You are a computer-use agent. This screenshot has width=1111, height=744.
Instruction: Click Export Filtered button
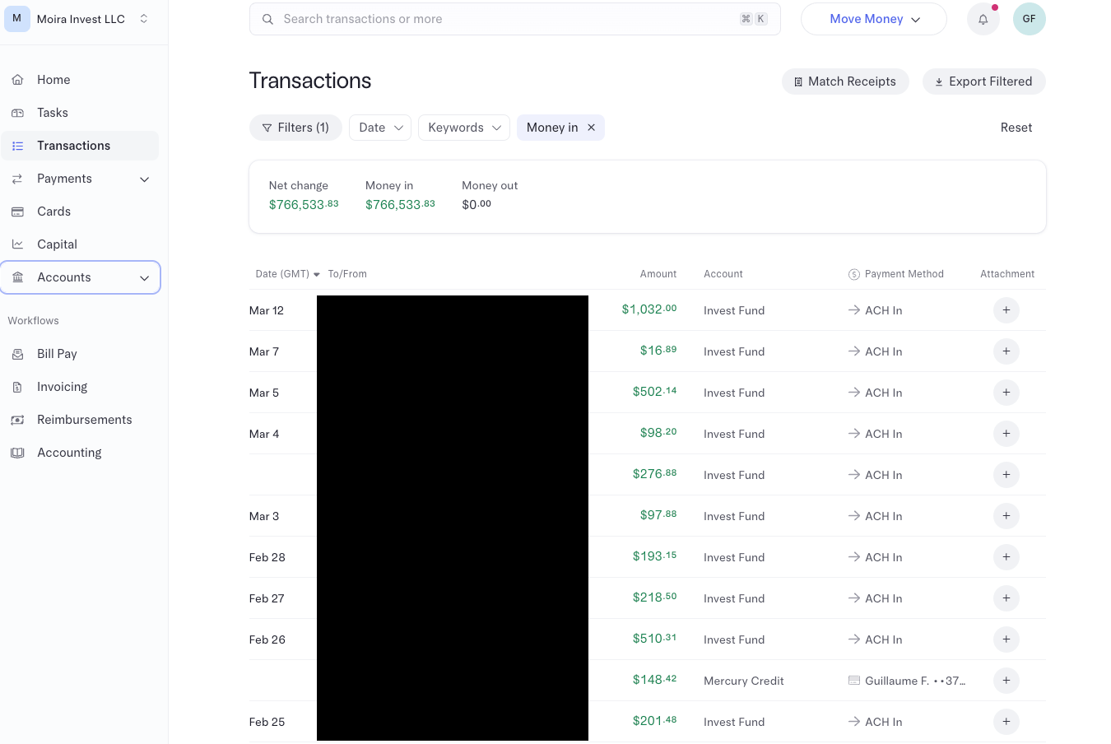[983, 81]
